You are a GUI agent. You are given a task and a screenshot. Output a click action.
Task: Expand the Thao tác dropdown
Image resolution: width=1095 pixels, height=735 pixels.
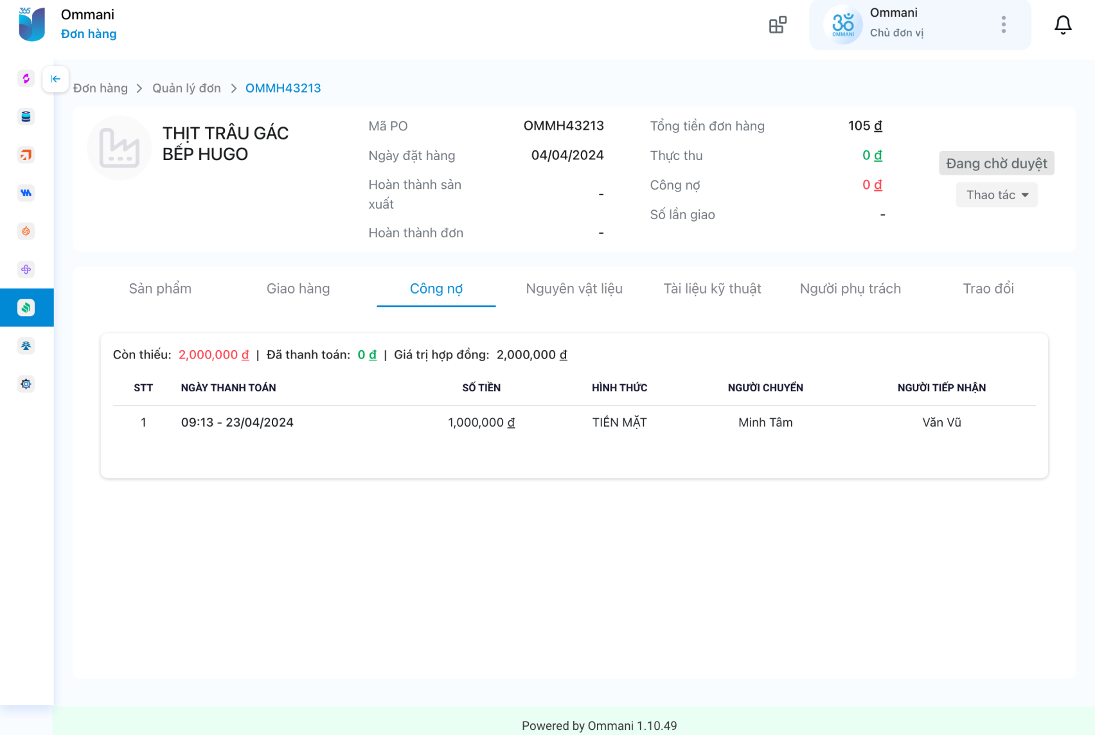996,195
